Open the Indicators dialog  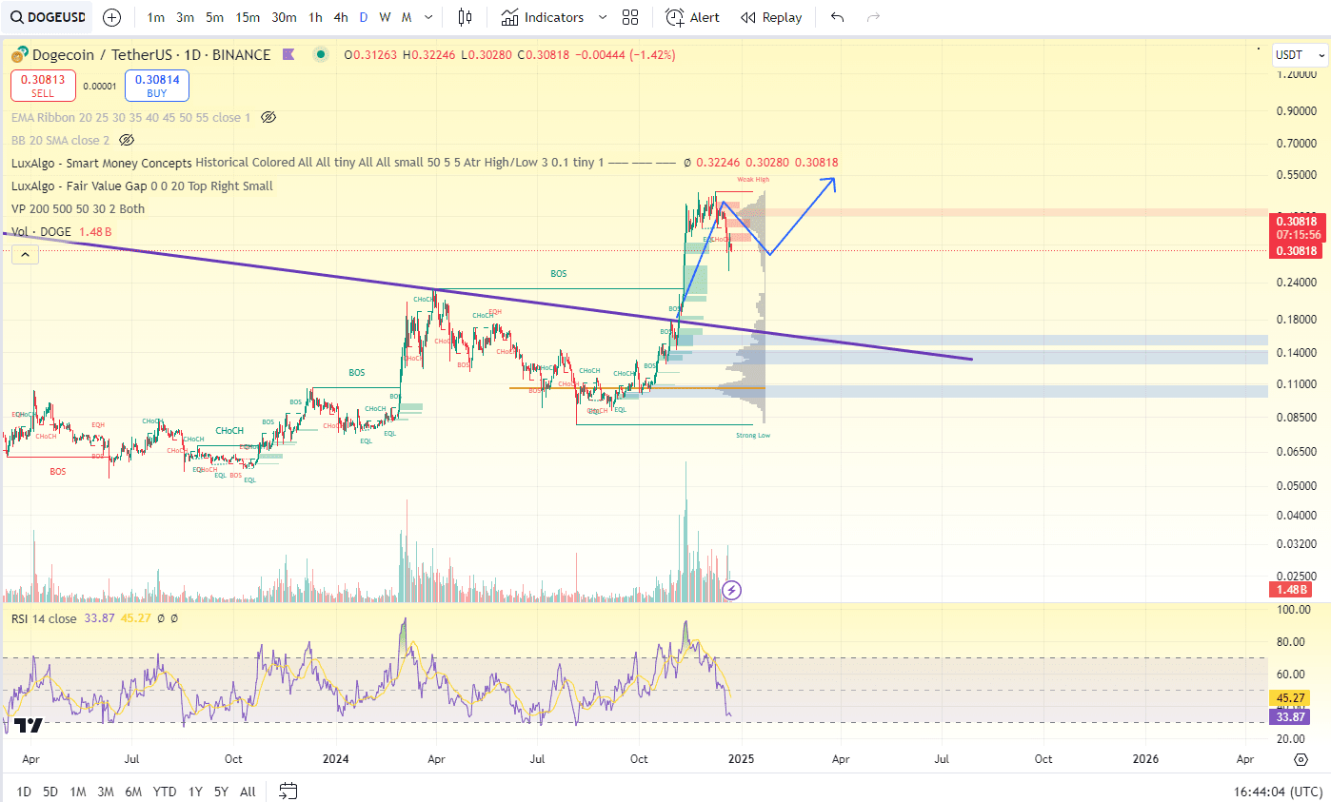click(x=543, y=17)
